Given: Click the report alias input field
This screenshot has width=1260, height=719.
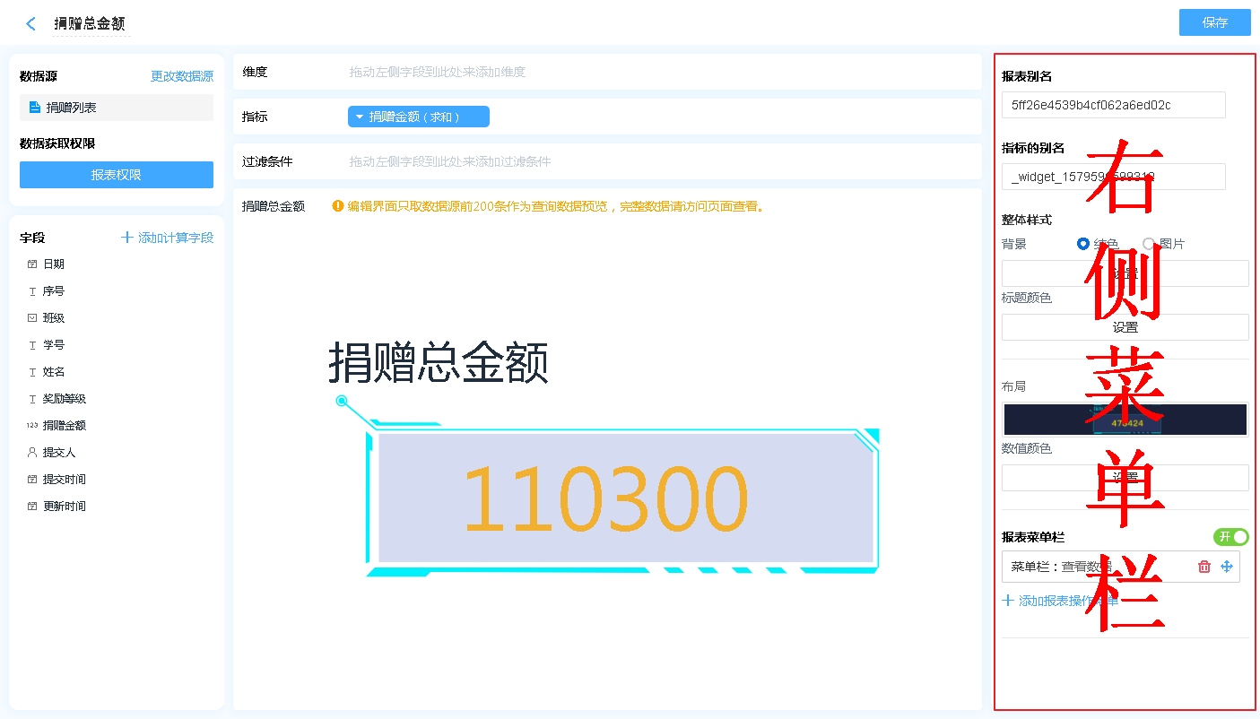Looking at the screenshot, I should [1113, 105].
